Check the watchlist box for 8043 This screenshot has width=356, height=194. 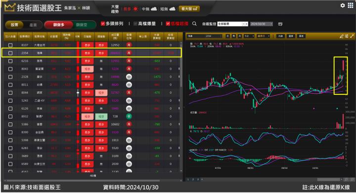tap(10, 69)
